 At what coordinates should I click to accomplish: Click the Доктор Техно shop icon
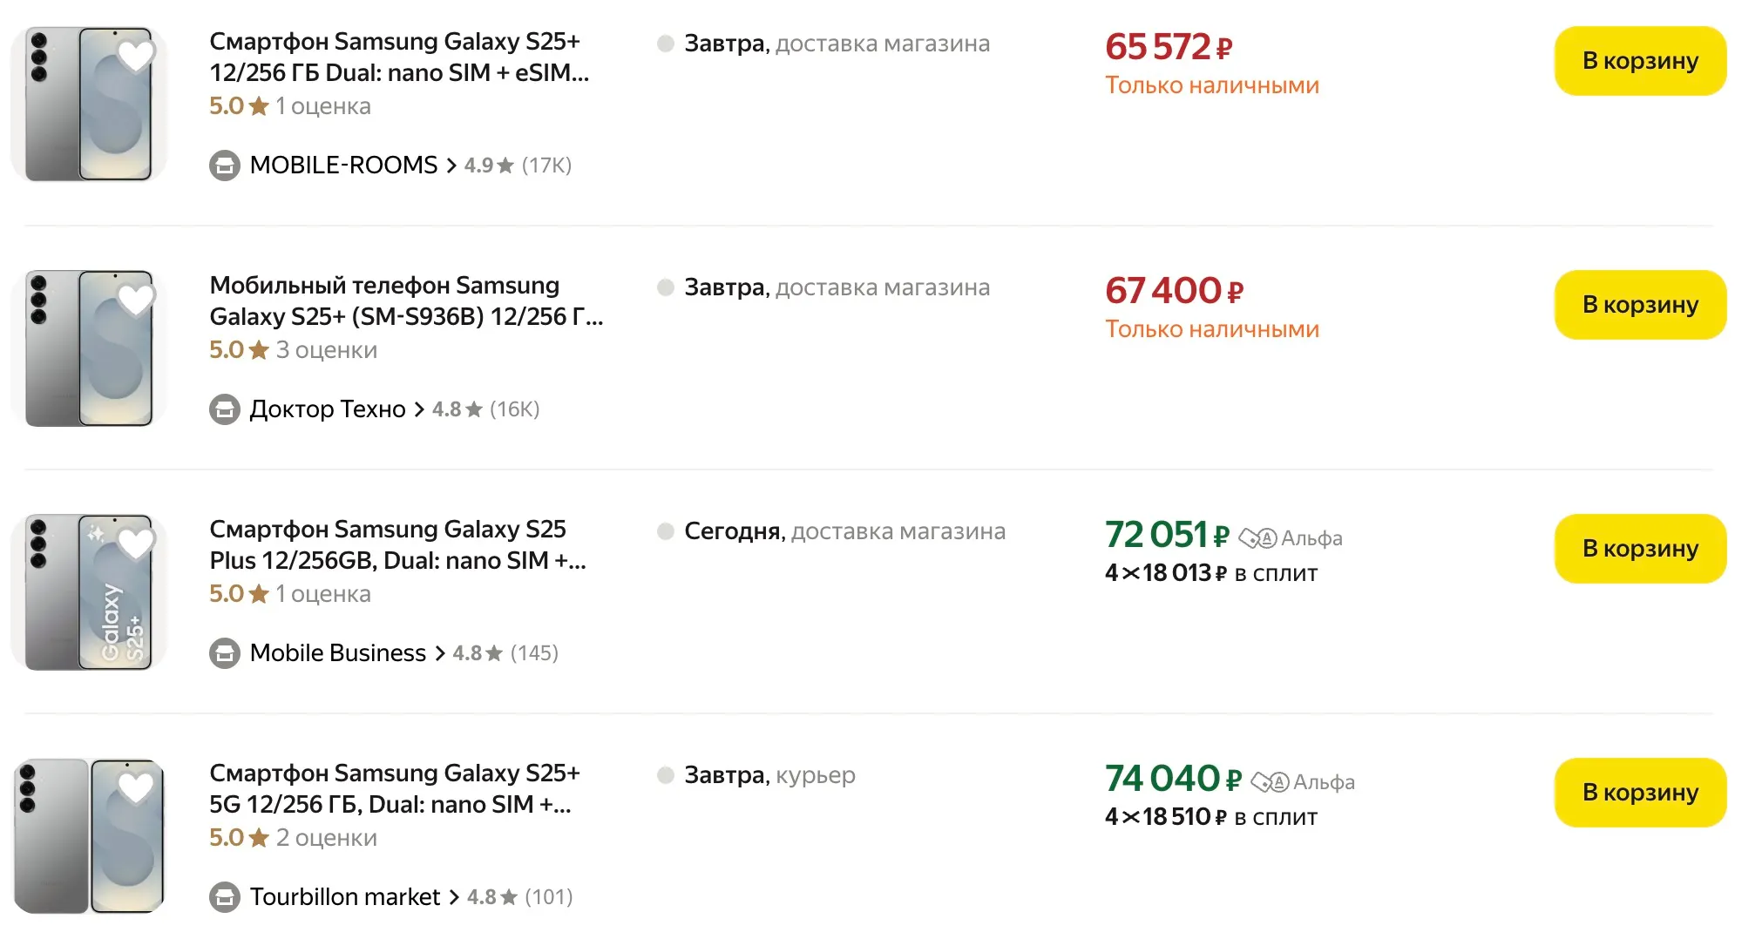(x=225, y=409)
